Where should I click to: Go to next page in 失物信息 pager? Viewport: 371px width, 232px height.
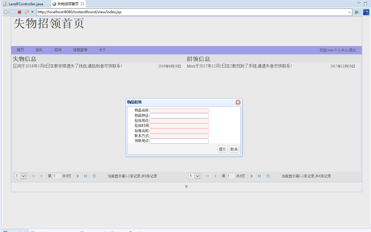tap(78, 176)
